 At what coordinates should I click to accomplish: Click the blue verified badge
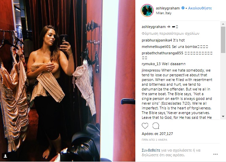tap(183, 8)
